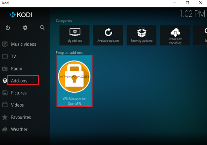Click the Add-ons box icon

point(5,81)
